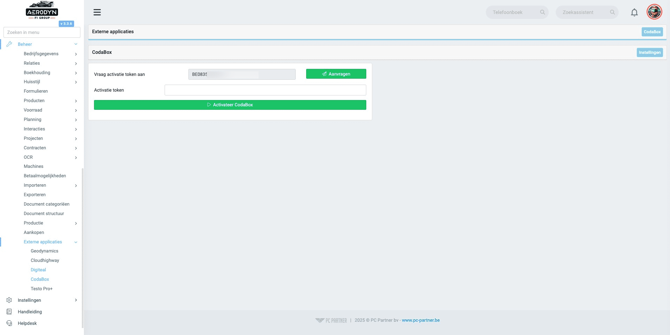
Task: Open Formulieren in the Beheer menu
Action: point(36,91)
